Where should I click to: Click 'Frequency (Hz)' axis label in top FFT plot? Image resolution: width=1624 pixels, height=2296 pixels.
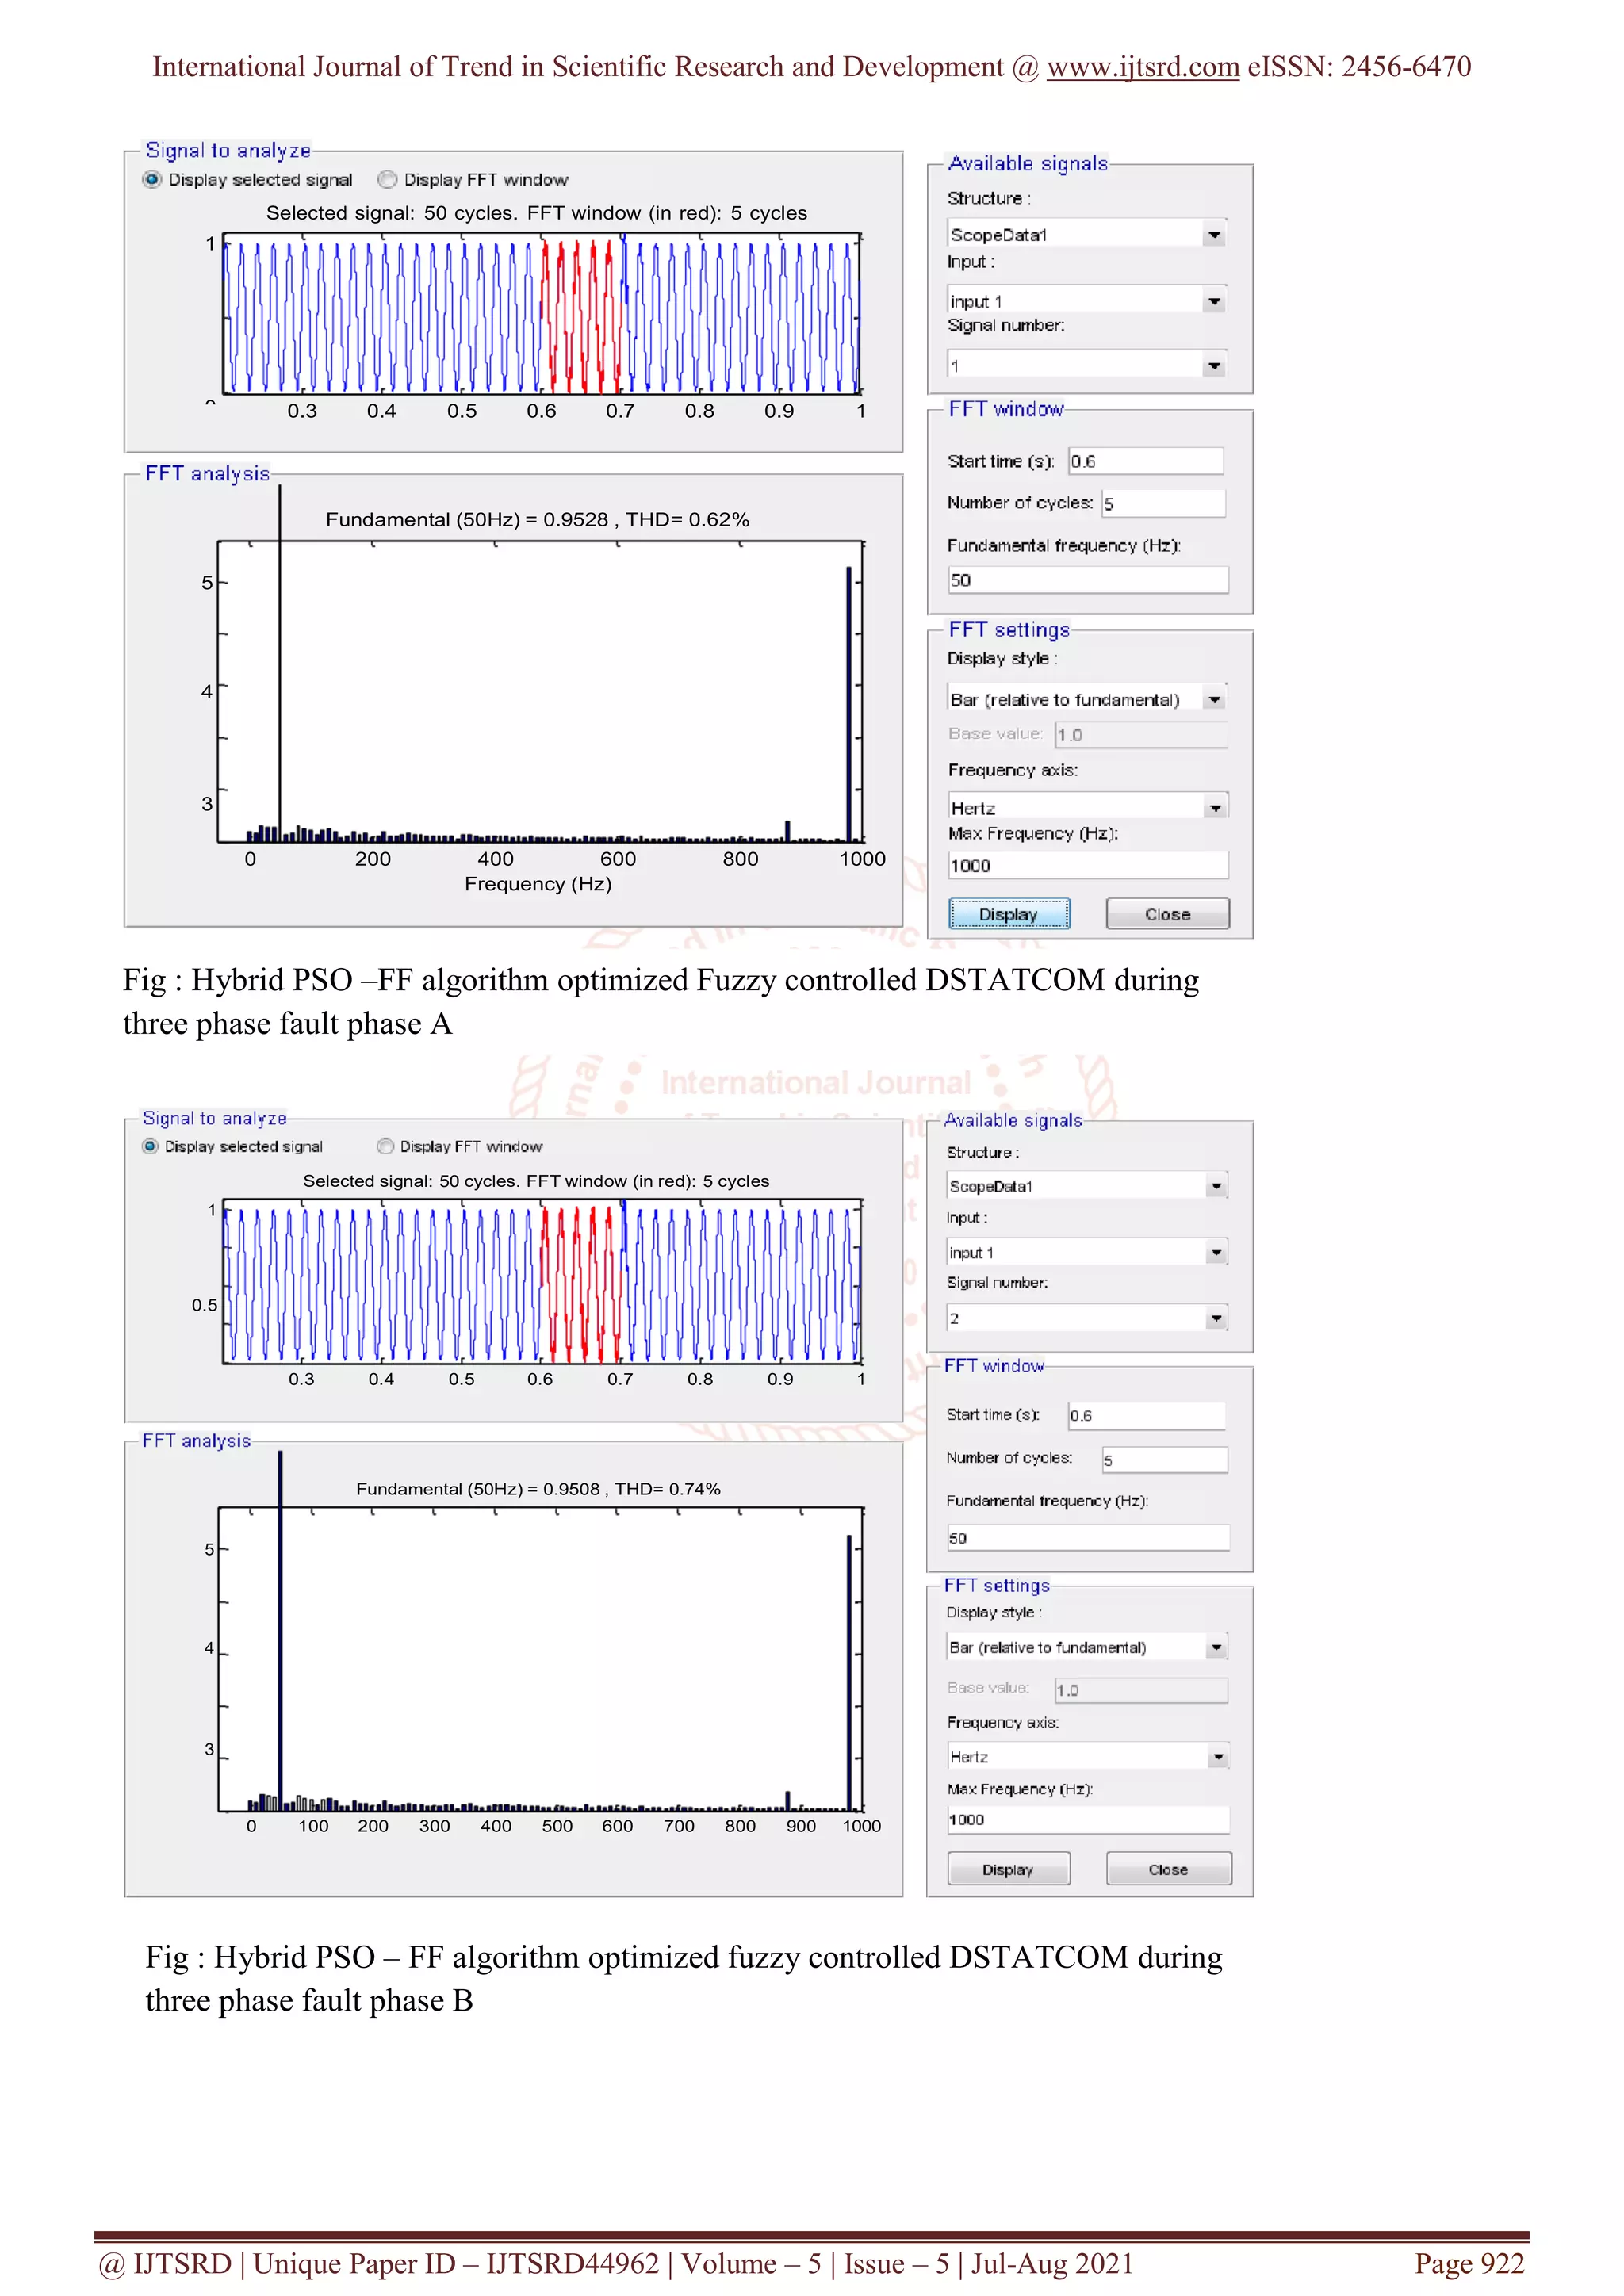click(x=538, y=884)
